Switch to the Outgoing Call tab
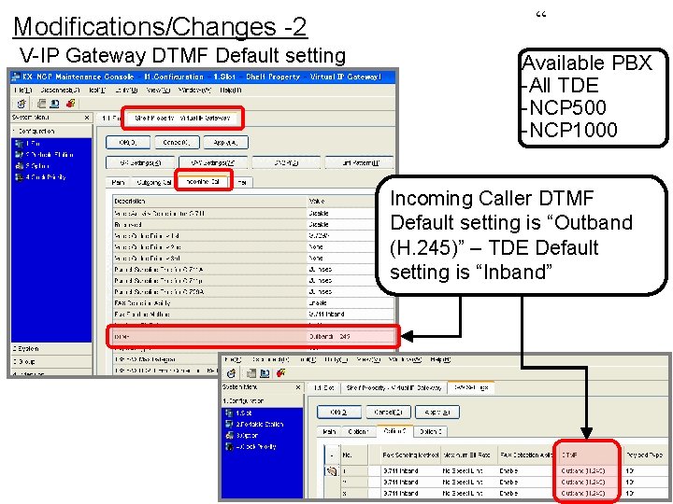 click(153, 182)
